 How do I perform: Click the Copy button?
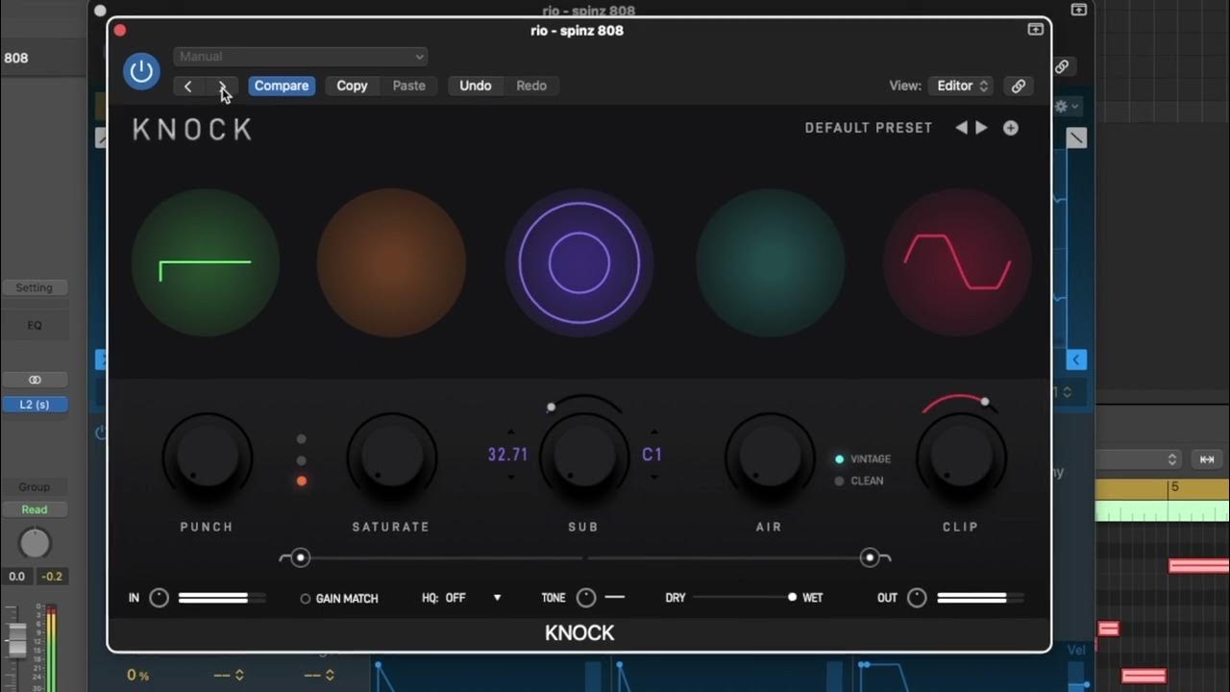[x=352, y=86]
